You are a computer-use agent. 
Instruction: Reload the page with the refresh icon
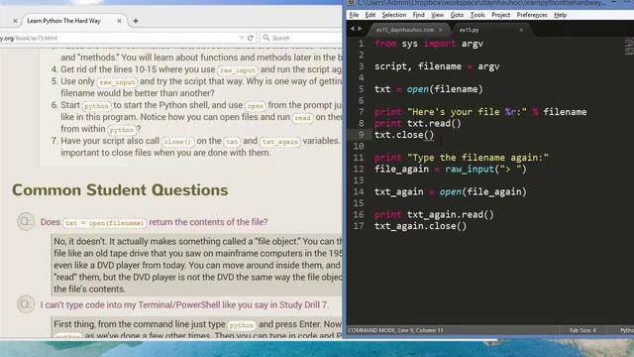(251, 38)
